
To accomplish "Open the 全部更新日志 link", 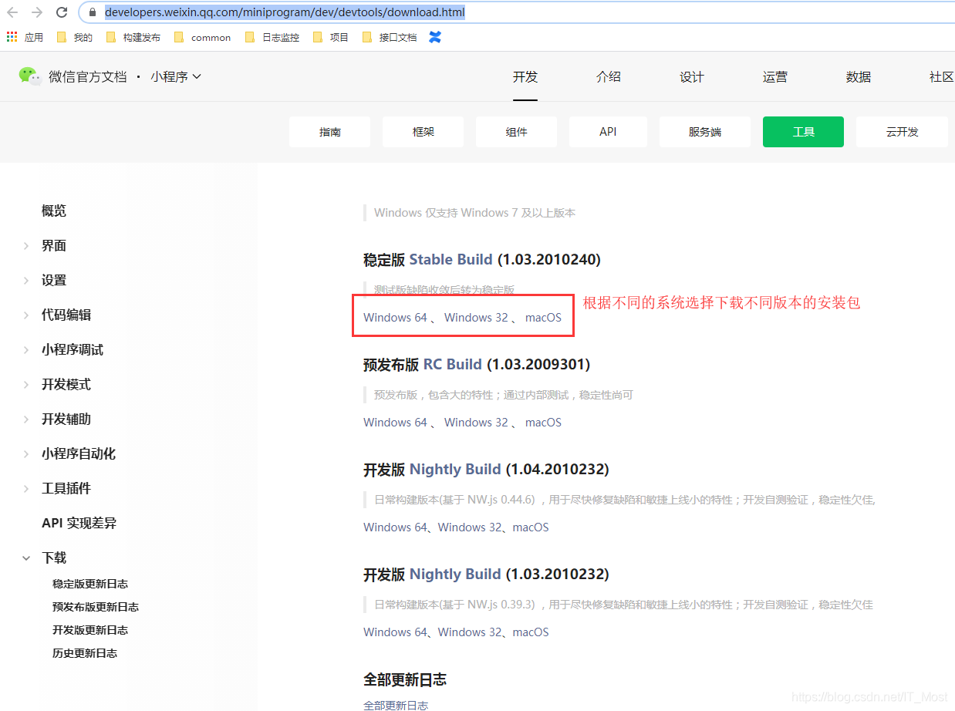I will (396, 705).
